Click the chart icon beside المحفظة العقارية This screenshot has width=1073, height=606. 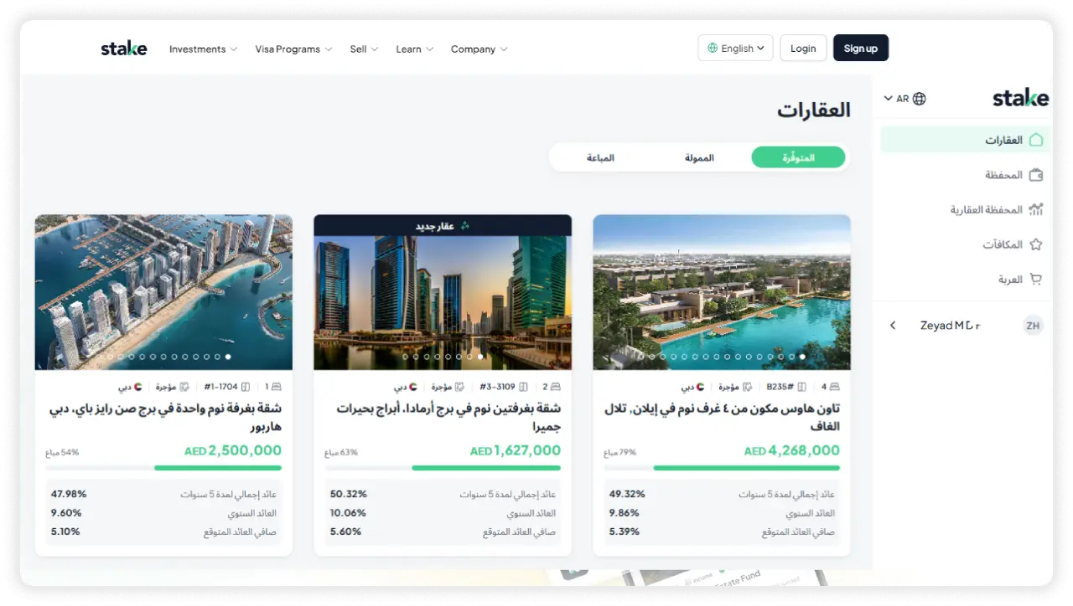click(1036, 209)
